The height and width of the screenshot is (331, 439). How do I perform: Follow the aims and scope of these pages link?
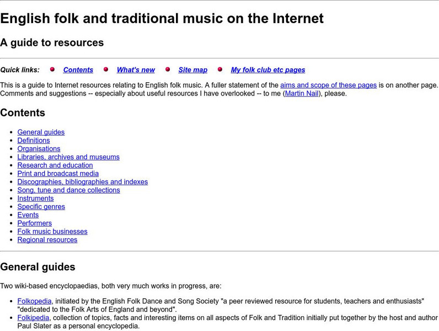tap(328, 85)
